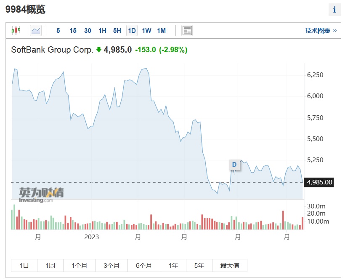Viewport: 345px width, 280px height.
Task: Choose the 1W interval
Action: click(146, 31)
